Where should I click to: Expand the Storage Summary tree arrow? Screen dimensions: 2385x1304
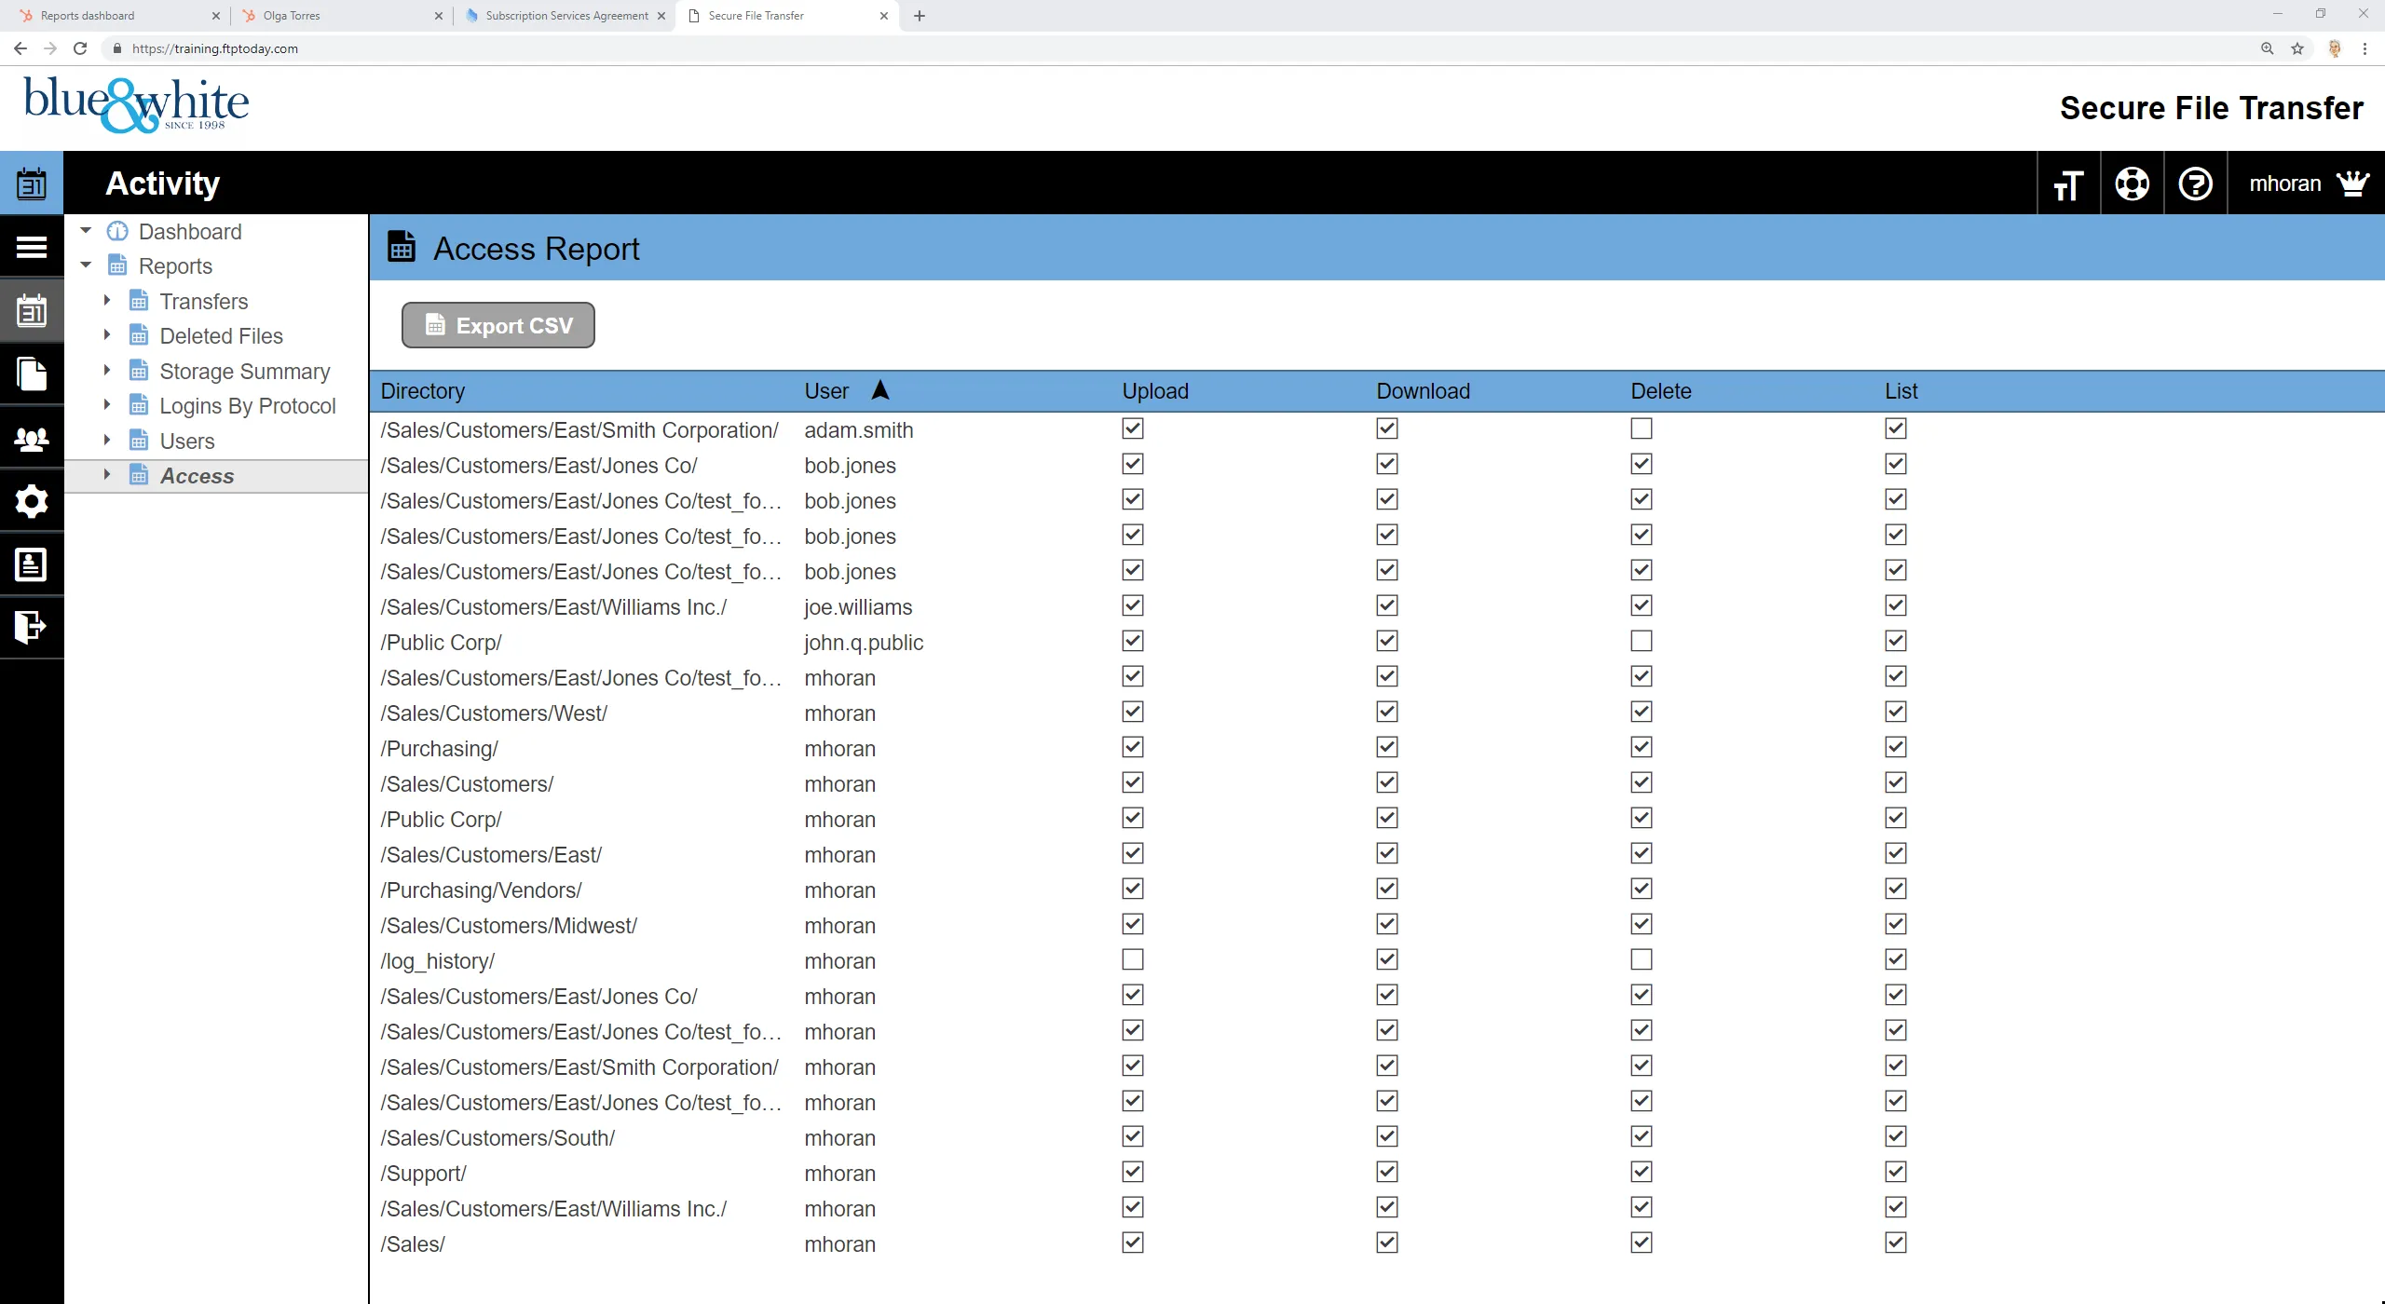[107, 370]
